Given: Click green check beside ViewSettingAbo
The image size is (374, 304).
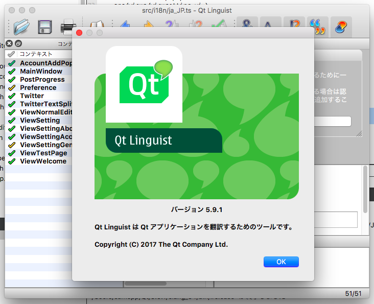Looking at the screenshot, I should coord(12,129).
